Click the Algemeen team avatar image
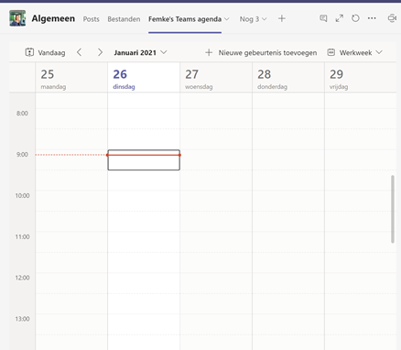The image size is (401, 350). 17,18
